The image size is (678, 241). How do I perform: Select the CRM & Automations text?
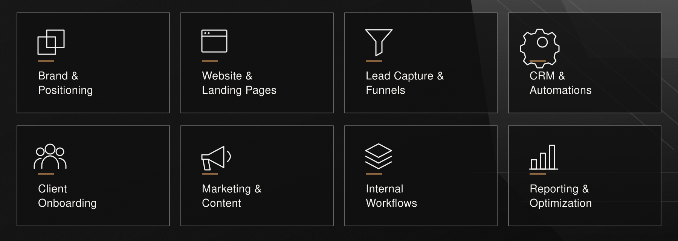point(560,83)
